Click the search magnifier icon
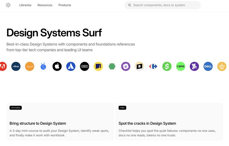 [x=130, y=5]
